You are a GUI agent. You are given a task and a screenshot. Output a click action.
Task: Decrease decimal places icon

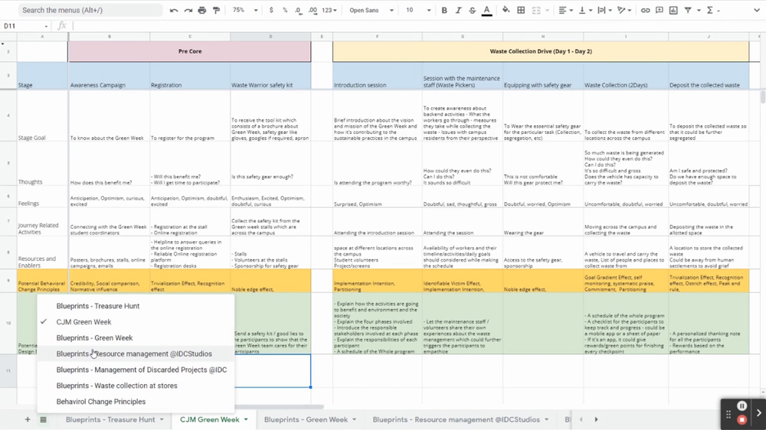pyautogui.click(x=298, y=10)
